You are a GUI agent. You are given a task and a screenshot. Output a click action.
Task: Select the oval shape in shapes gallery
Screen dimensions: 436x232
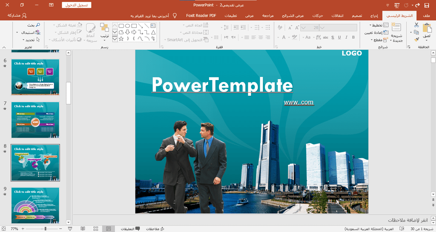tap(128, 26)
